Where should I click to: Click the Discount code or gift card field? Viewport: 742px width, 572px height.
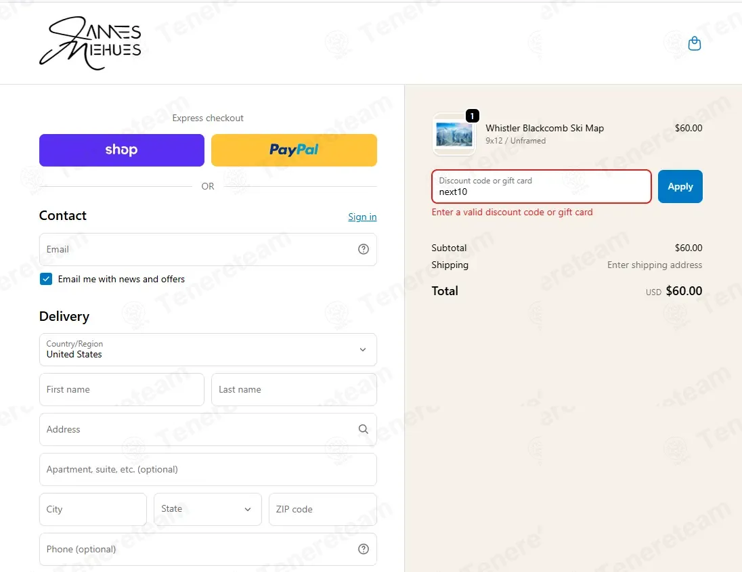point(542,186)
